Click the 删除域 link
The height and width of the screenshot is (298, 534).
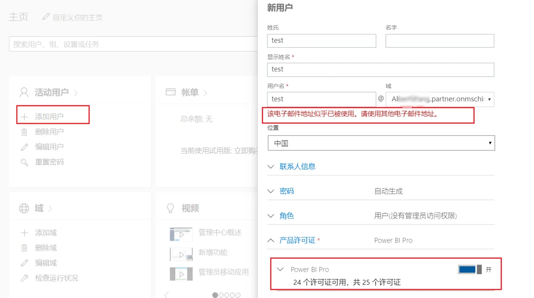coord(46,248)
